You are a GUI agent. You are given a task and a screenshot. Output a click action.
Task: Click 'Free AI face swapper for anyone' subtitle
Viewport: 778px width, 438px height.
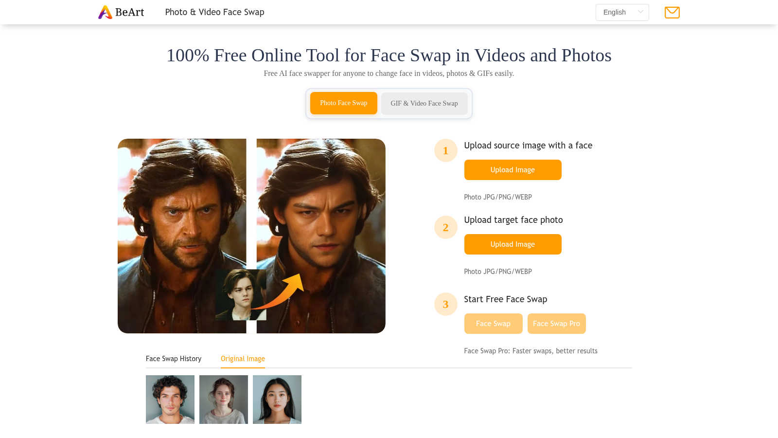tap(389, 73)
